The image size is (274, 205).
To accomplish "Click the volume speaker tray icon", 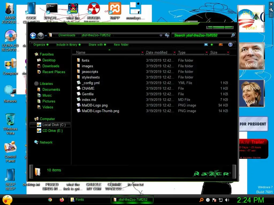I will (x=227, y=200).
